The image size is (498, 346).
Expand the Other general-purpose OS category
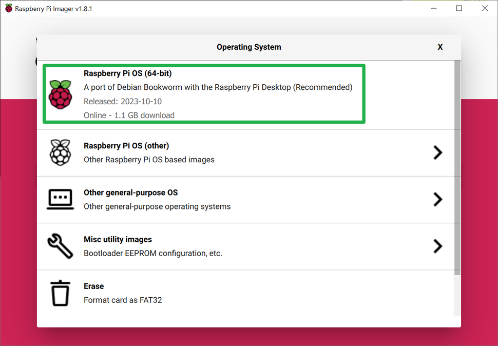[x=231, y=199]
